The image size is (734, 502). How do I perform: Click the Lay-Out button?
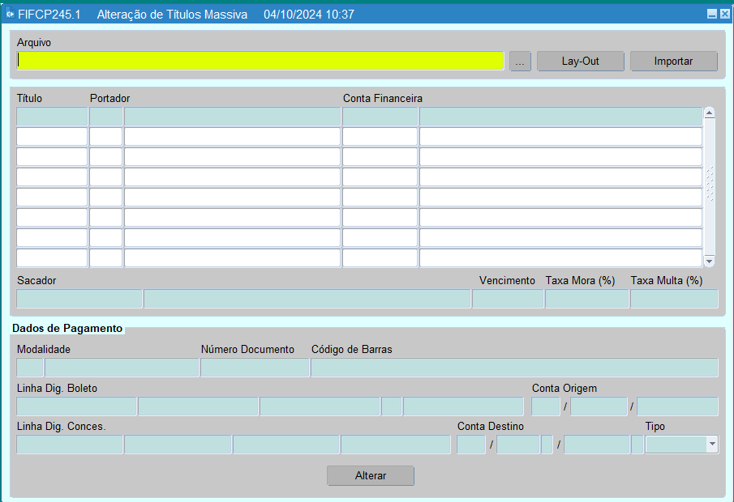tap(580, 62)
